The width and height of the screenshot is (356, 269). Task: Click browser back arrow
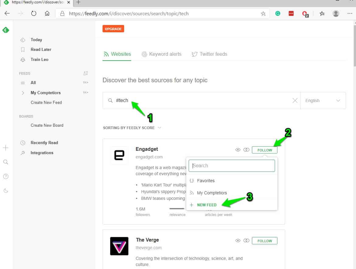click(x=7, y=13)
